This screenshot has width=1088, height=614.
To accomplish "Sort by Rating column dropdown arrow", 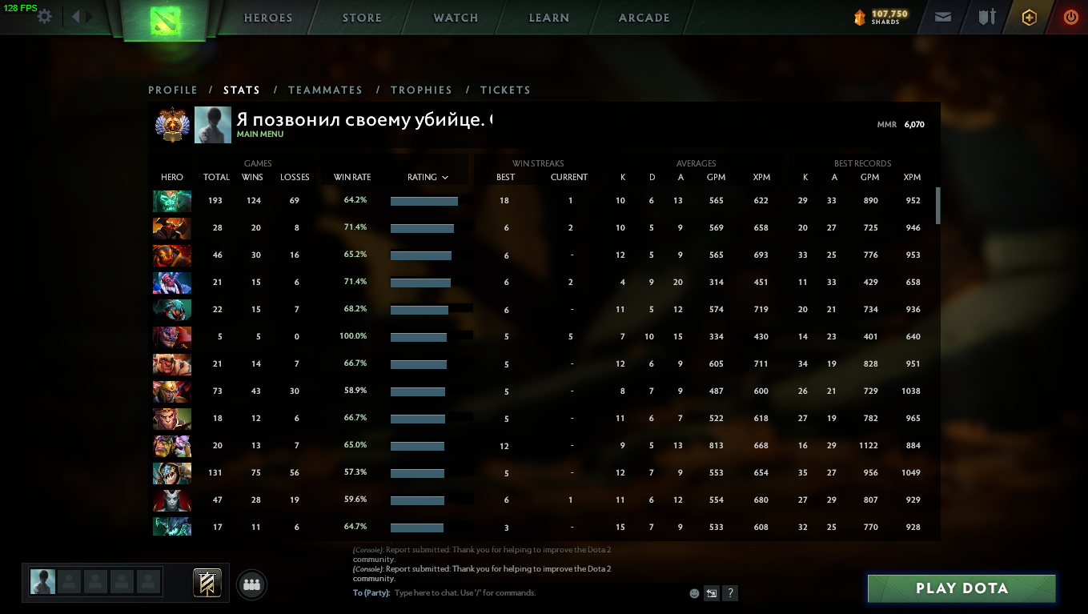I will pos(445,178).
